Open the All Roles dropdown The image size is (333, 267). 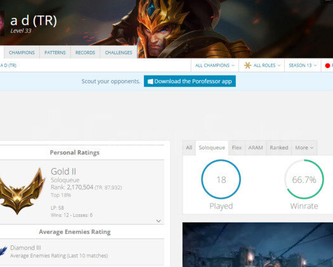click(261, 65)
